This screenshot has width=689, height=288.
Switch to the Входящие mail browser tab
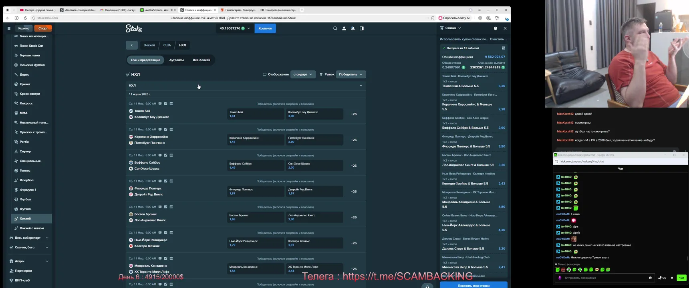click(117, 10)
